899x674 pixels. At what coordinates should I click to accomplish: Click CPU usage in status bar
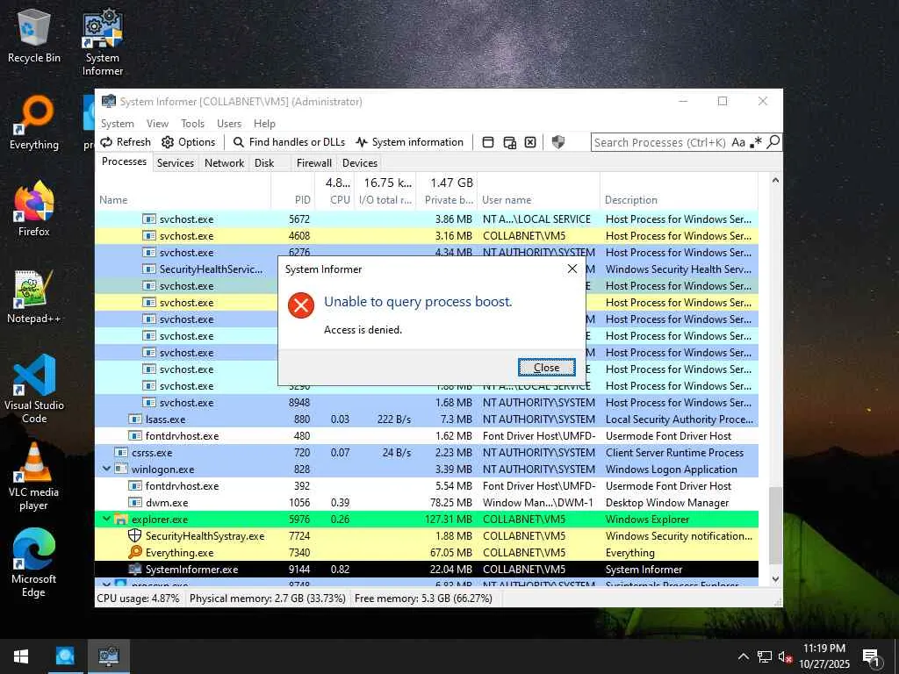coord(138,599)
